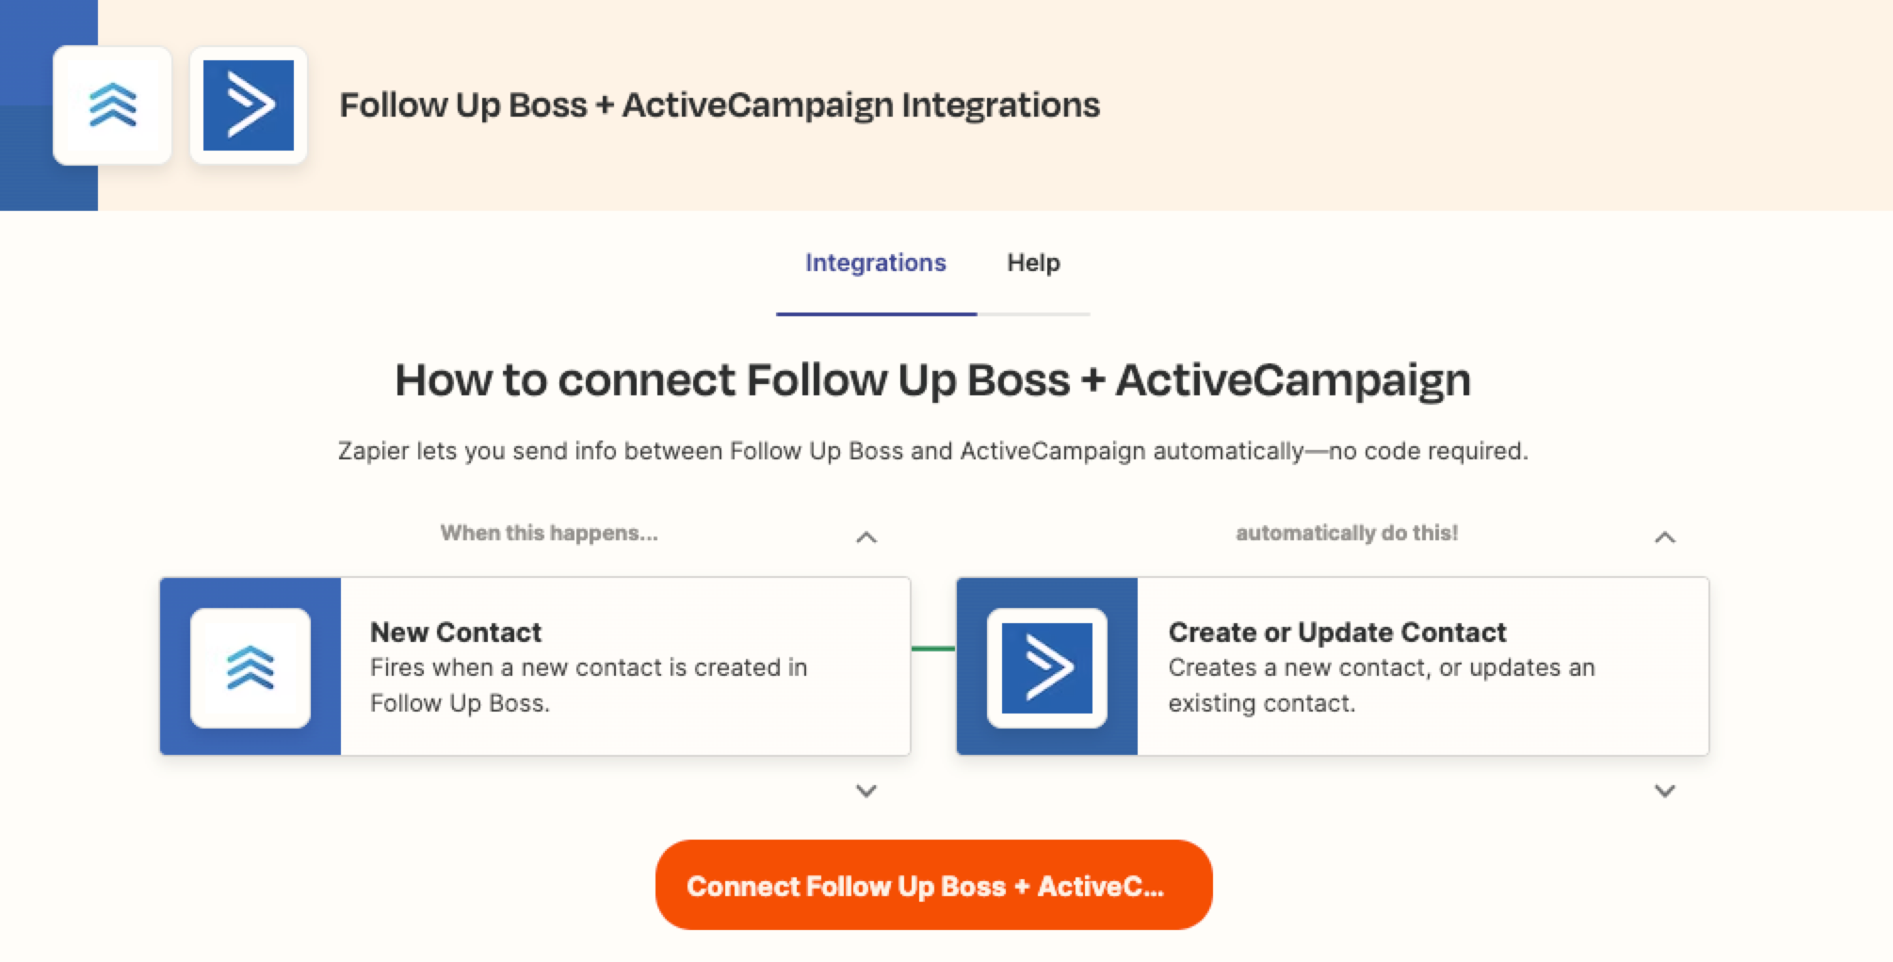Select the New Contact trigger title
Image resolution: width=1893 pixels, height=962 pixels.
coord(456,632)
